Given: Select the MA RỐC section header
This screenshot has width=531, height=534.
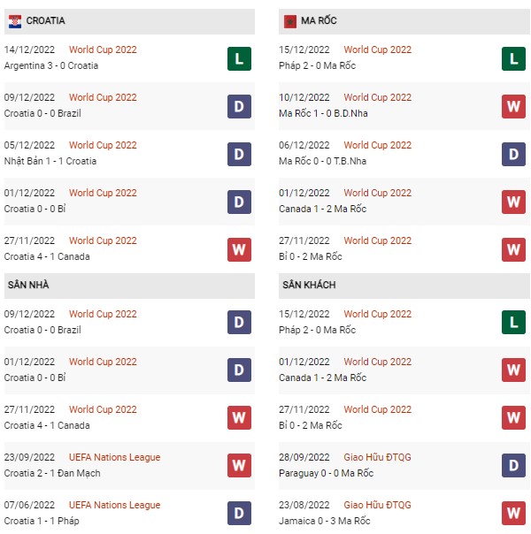Looking at the screenshot, I should coord(319,20).
